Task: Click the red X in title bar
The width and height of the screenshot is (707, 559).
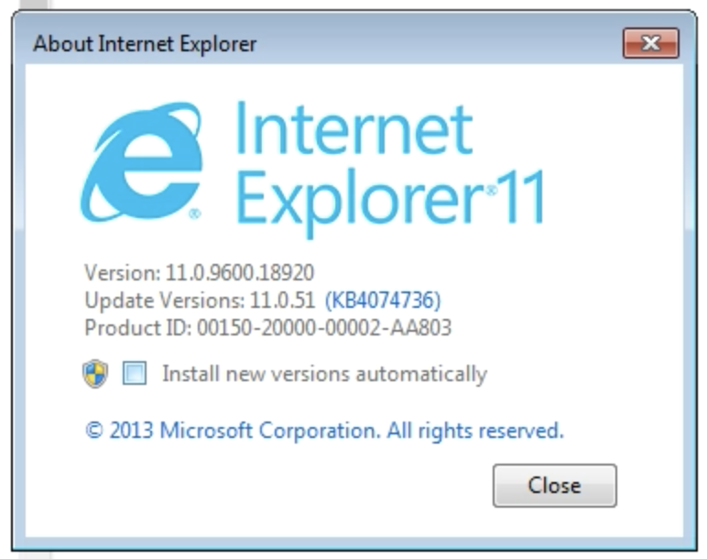Action: click(650, 43)
